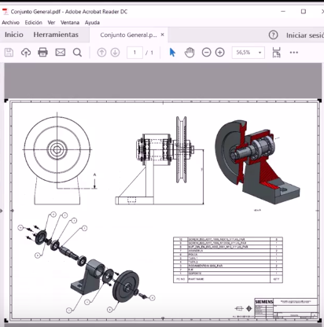Image resolution: width=324 pixels, height=327 pixels.
Task: Open the Ventana menu
Action: 70,23
